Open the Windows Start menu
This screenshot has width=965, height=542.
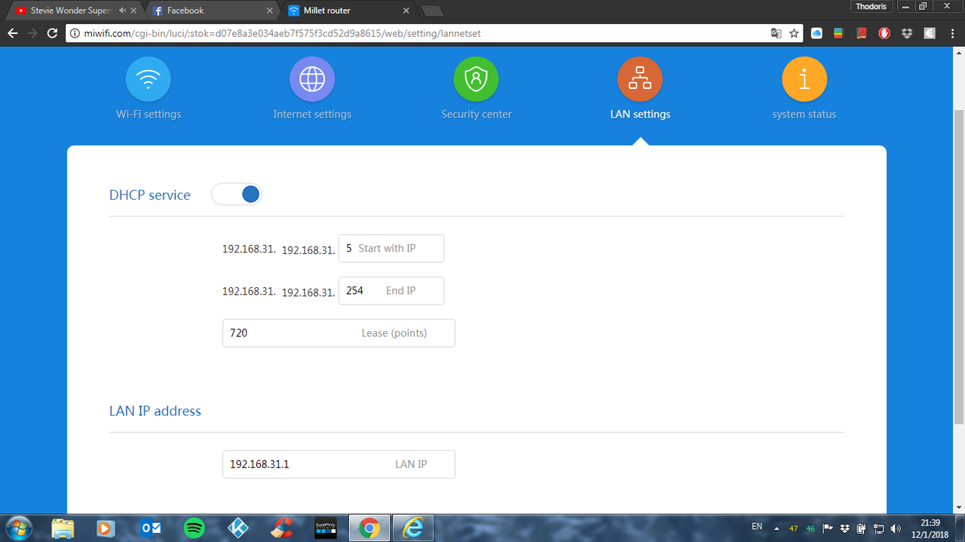point(18,528)
